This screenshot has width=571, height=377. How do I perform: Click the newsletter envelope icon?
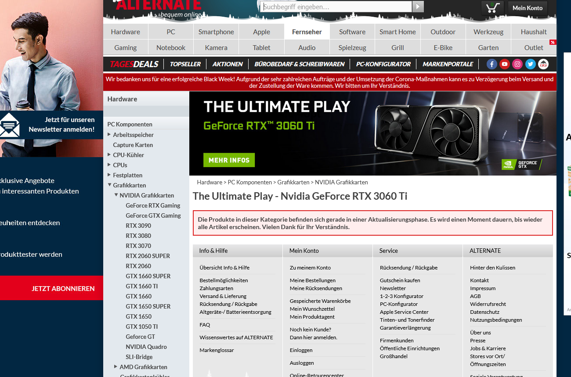click(10, 125)
